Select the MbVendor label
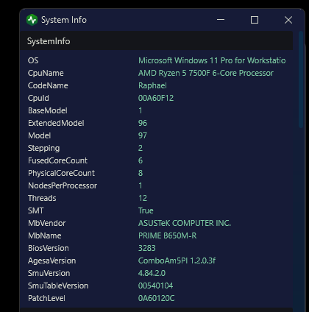 [x=47, y=223]
